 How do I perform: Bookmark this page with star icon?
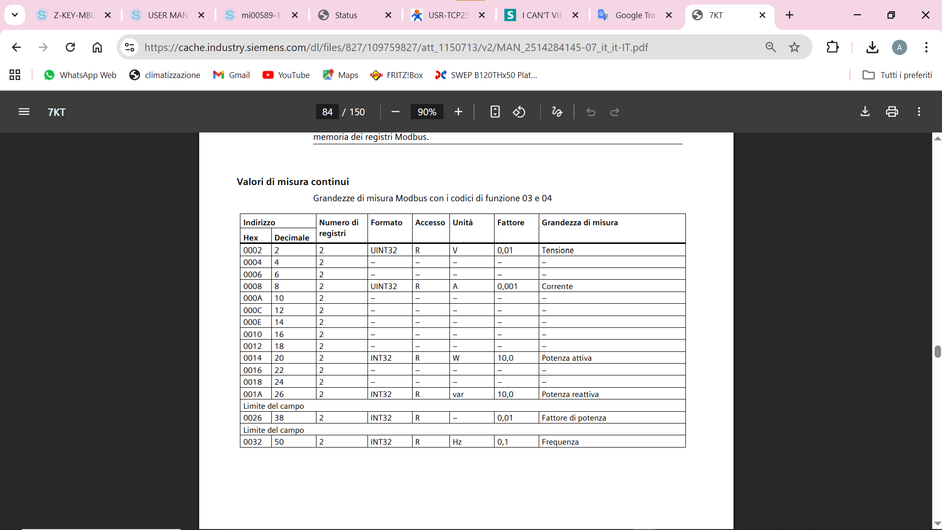pyautogui.click(x=794, y=47)
